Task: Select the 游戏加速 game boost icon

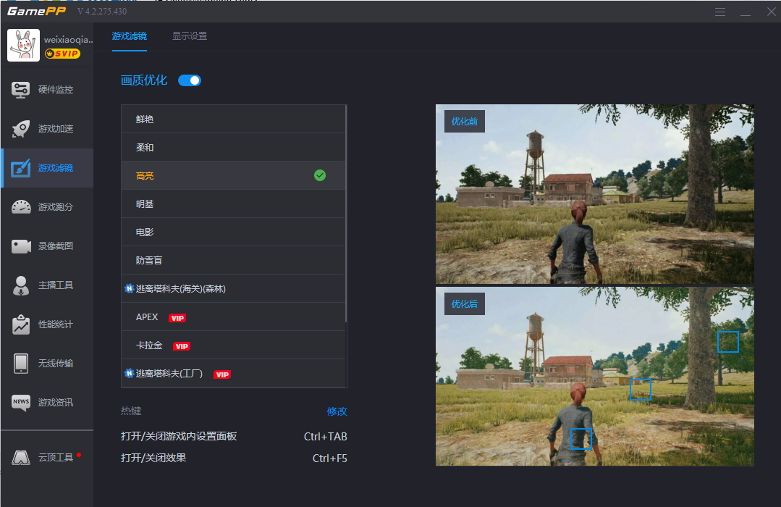Action: (x=47, y=128)
